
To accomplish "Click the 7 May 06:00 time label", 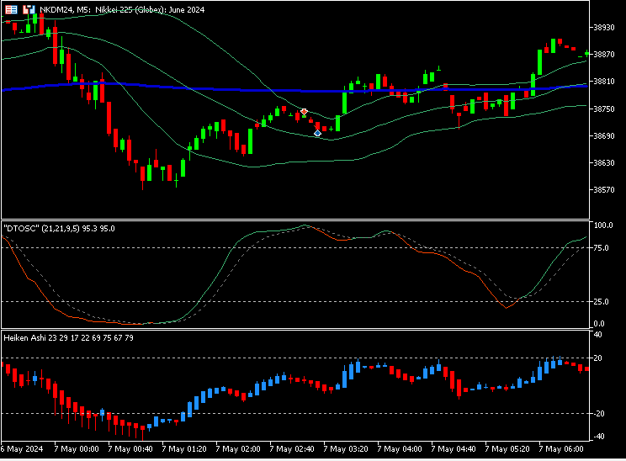I will (561, 448).
